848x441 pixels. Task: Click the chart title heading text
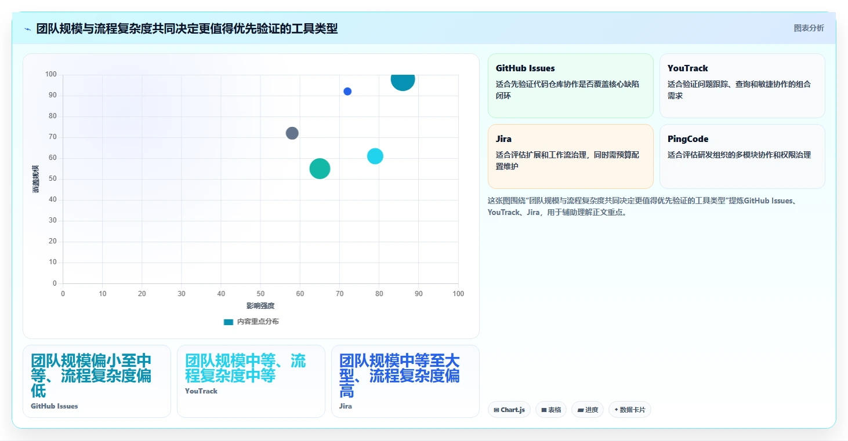[187, 28]
